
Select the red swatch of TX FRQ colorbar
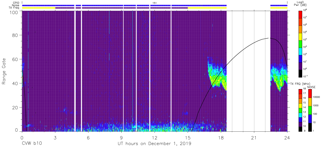[300, 91]
